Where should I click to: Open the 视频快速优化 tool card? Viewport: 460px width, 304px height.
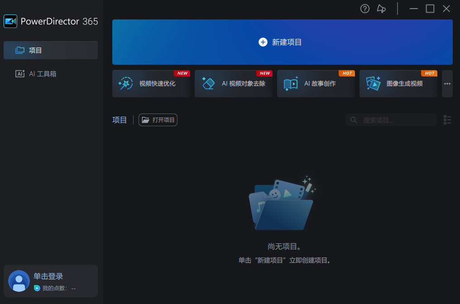click(x=151, y=84)
